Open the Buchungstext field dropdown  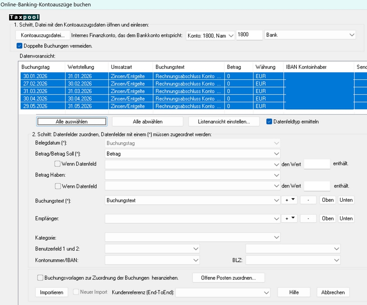point(193,201)
